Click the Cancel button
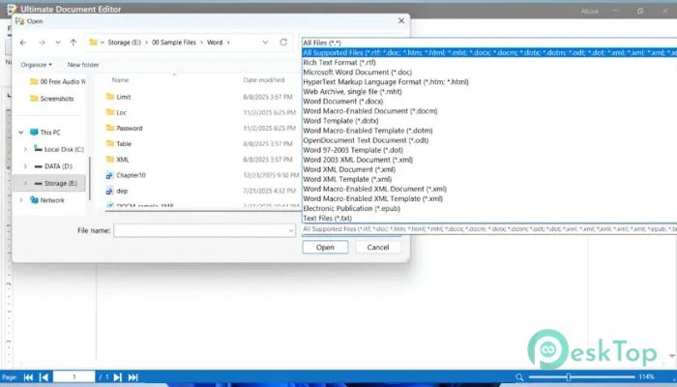677x387 pixels. tap(378, 247)
